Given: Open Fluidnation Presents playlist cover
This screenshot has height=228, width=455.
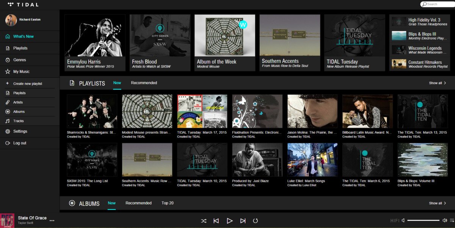Looking at the screenshot, I should click(x=257, y=111).
